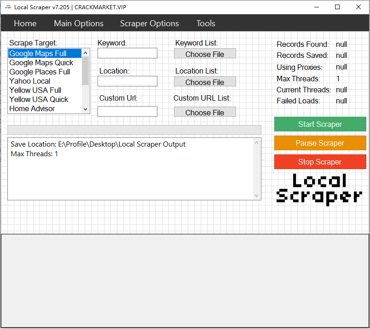The image size is (370, 329).
Task: Click the Records Saved null value
Action: (x=341, y=56)
